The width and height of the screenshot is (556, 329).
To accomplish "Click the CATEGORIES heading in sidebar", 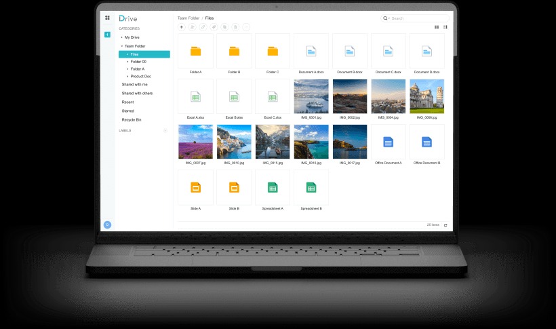I will click(129, 28).
